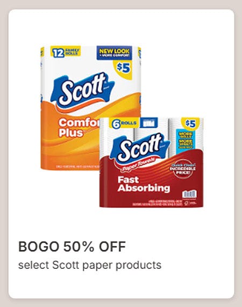The height and width of the screenshot is (307, 242).
Task: Click the Comfort Plus product name text
Action: tap(79, 127)
